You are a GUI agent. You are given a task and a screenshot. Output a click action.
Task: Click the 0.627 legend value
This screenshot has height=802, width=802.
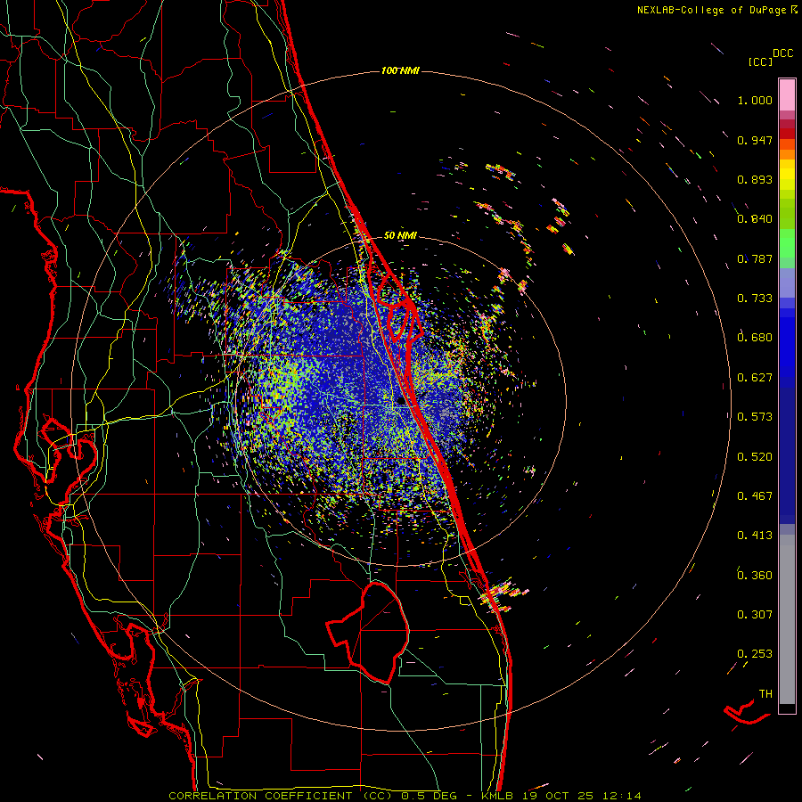pos(755,378)
